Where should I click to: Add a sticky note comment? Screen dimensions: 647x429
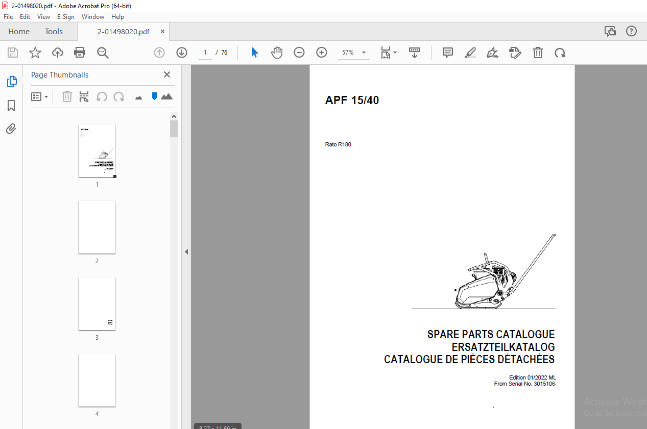[x=448, y=53]
